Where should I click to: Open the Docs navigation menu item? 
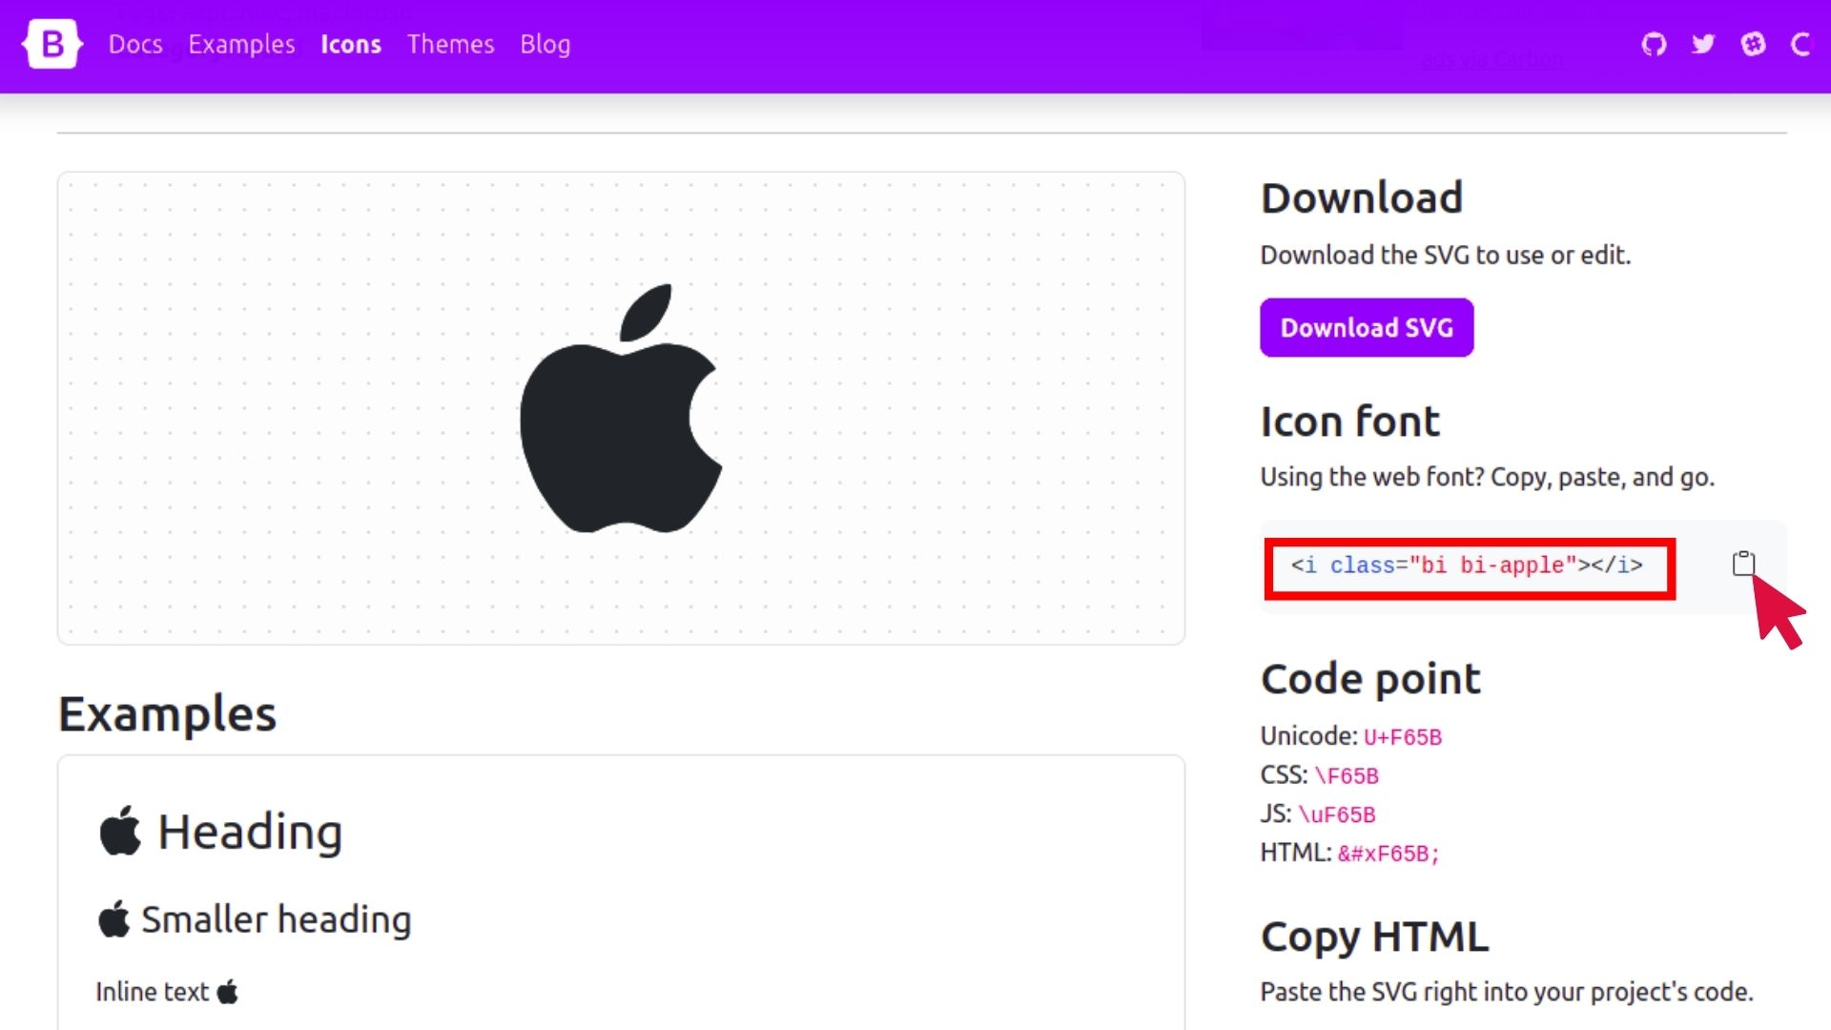click(x=134, y=44)
